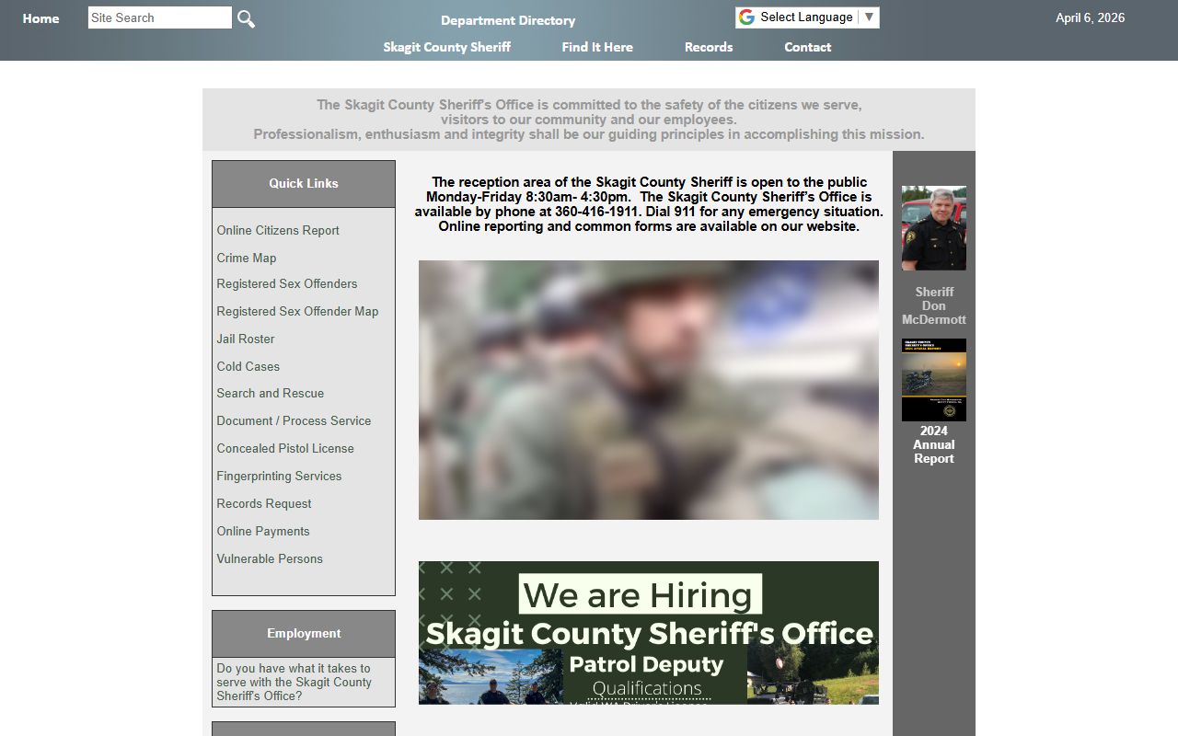Go to Home page

click(x=40, y=18)
